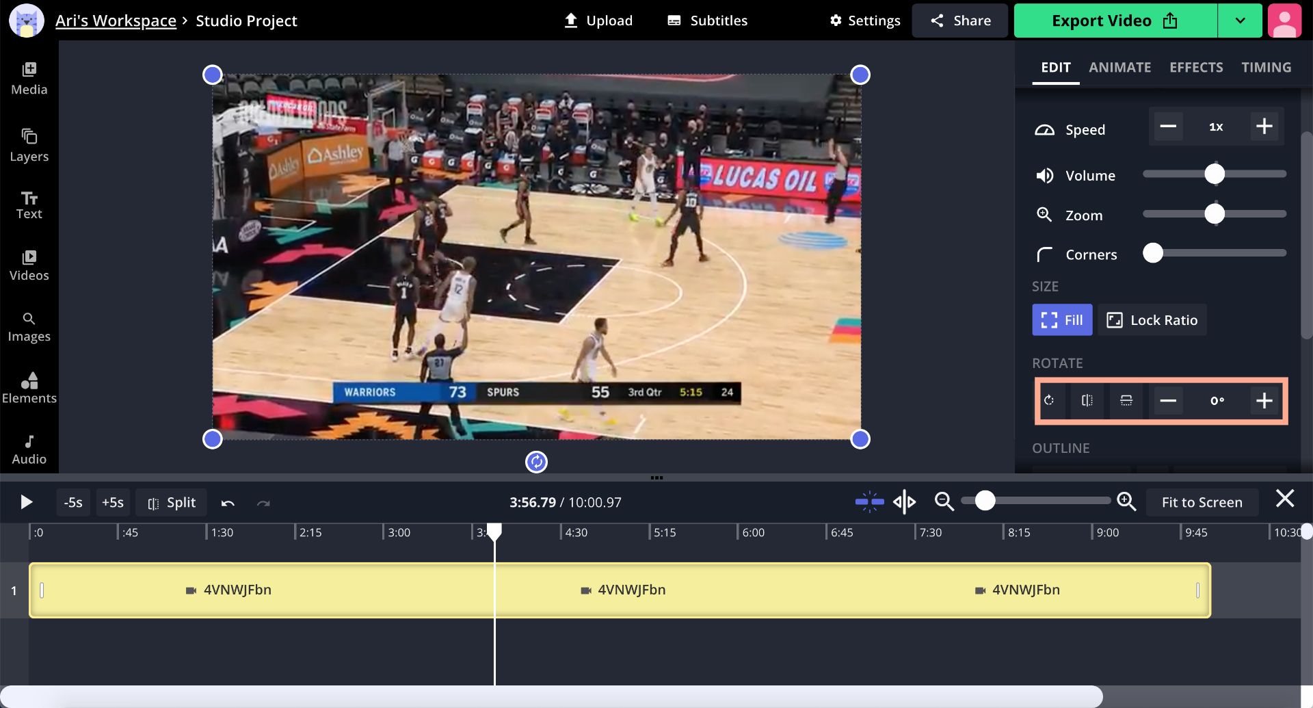Screen dimensions: 1313x708
Task: Open the Layers panel
Action: [29, 146]
